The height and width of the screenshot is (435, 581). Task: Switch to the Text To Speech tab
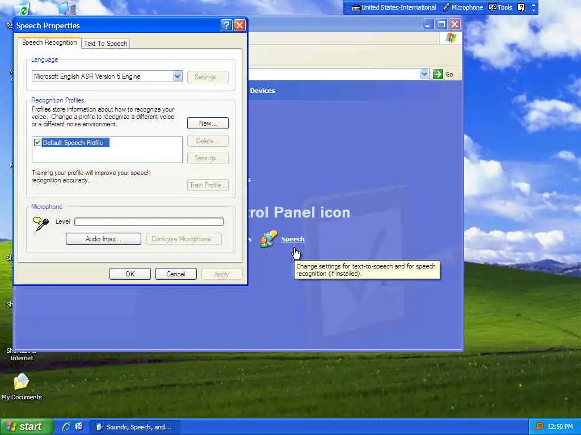point(106,44)
